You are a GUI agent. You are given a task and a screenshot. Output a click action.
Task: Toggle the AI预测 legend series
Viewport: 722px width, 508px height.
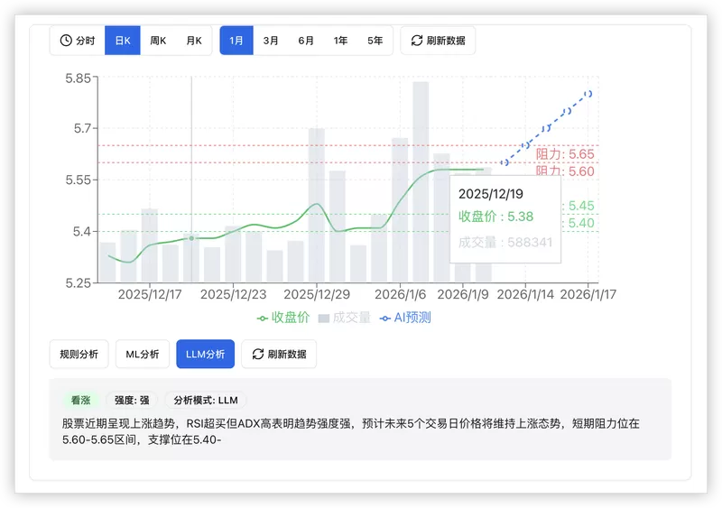[405, 318]
